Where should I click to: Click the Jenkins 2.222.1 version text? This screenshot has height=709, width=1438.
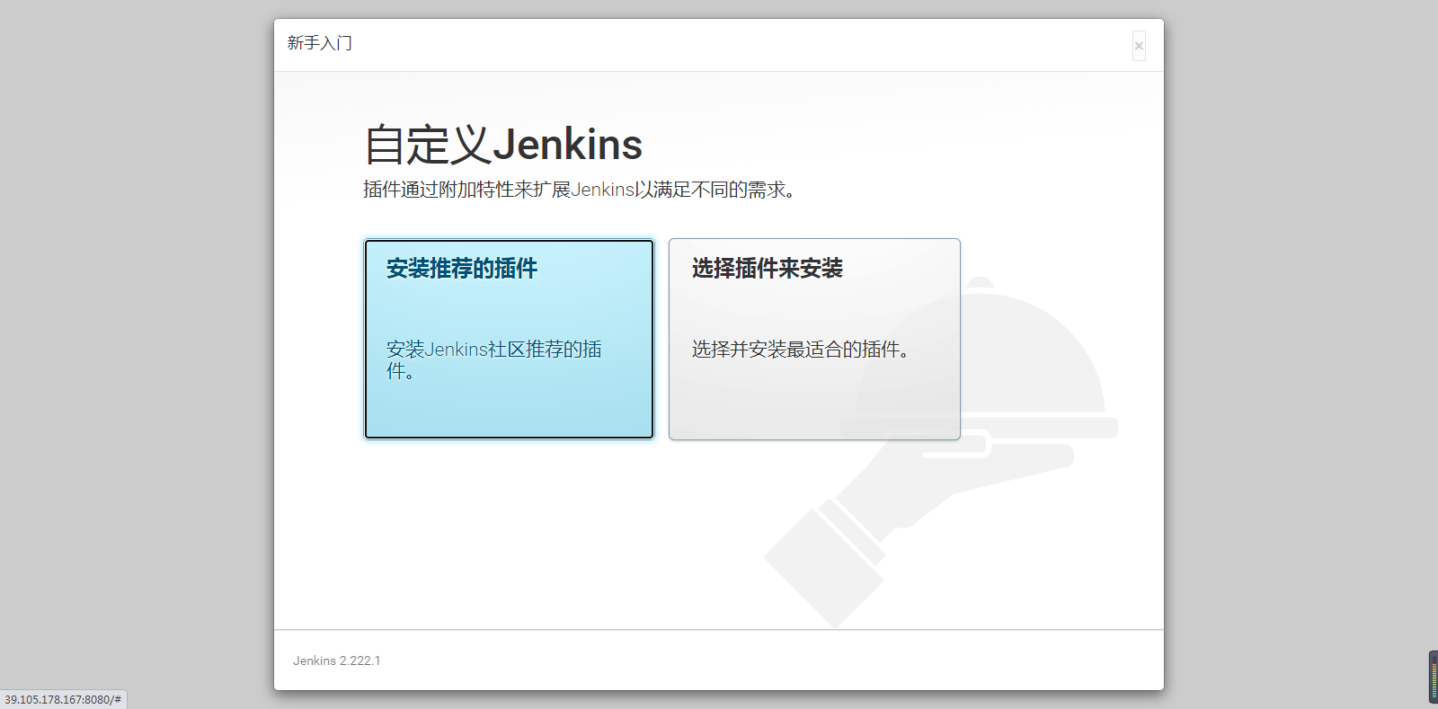pos(337,660)
